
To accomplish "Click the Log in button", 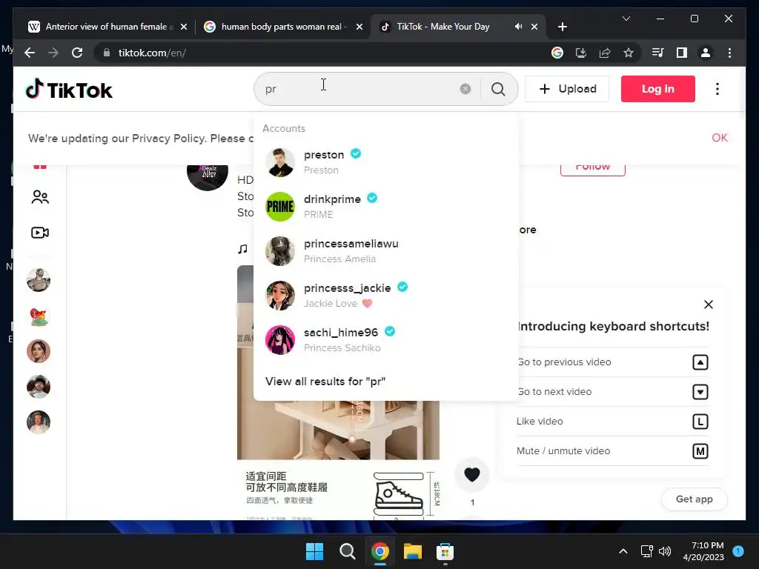I will (x=658, y=89).
